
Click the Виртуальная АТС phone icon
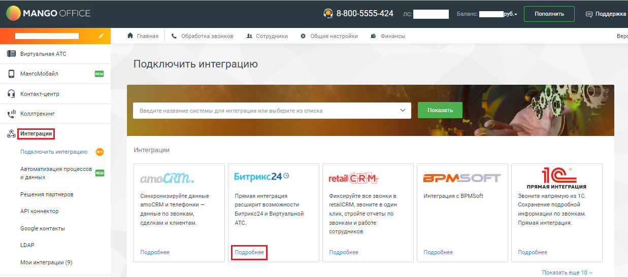pos(11,54)
